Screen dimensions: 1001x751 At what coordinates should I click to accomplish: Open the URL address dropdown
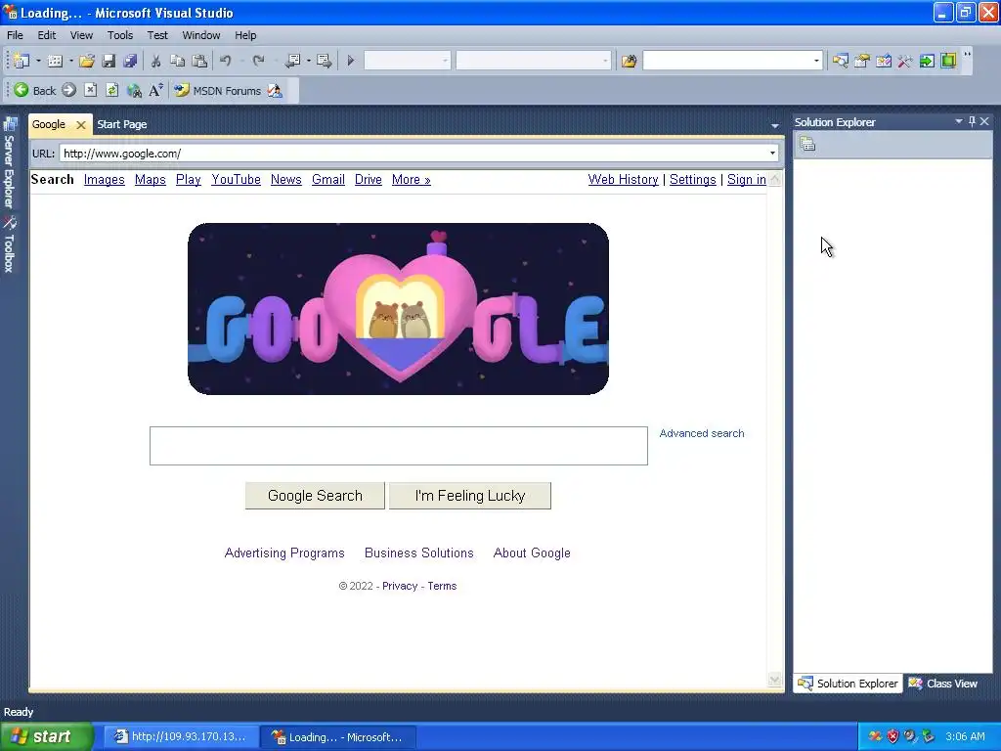click(772, 154)
